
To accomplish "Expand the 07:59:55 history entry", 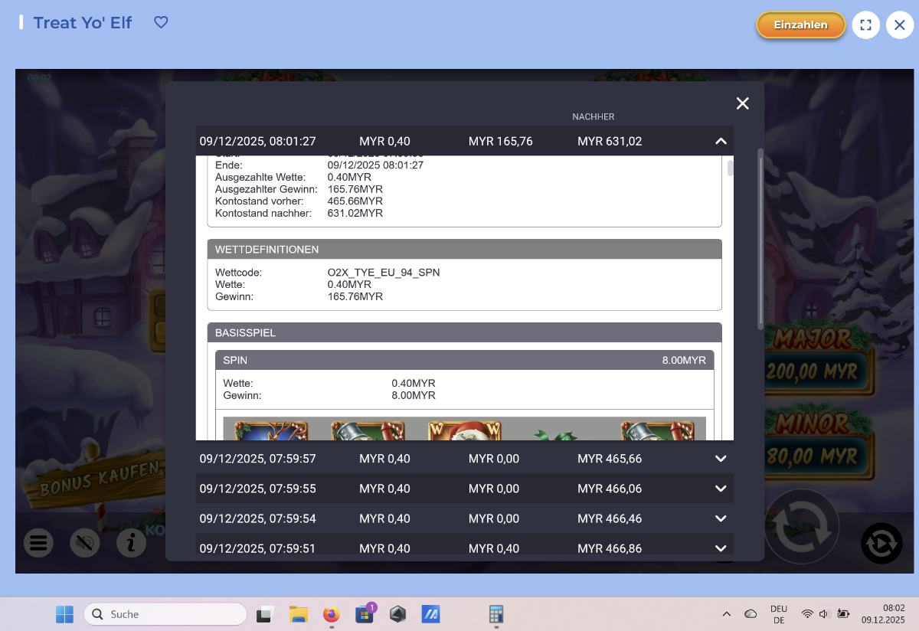I will (720, 489).
